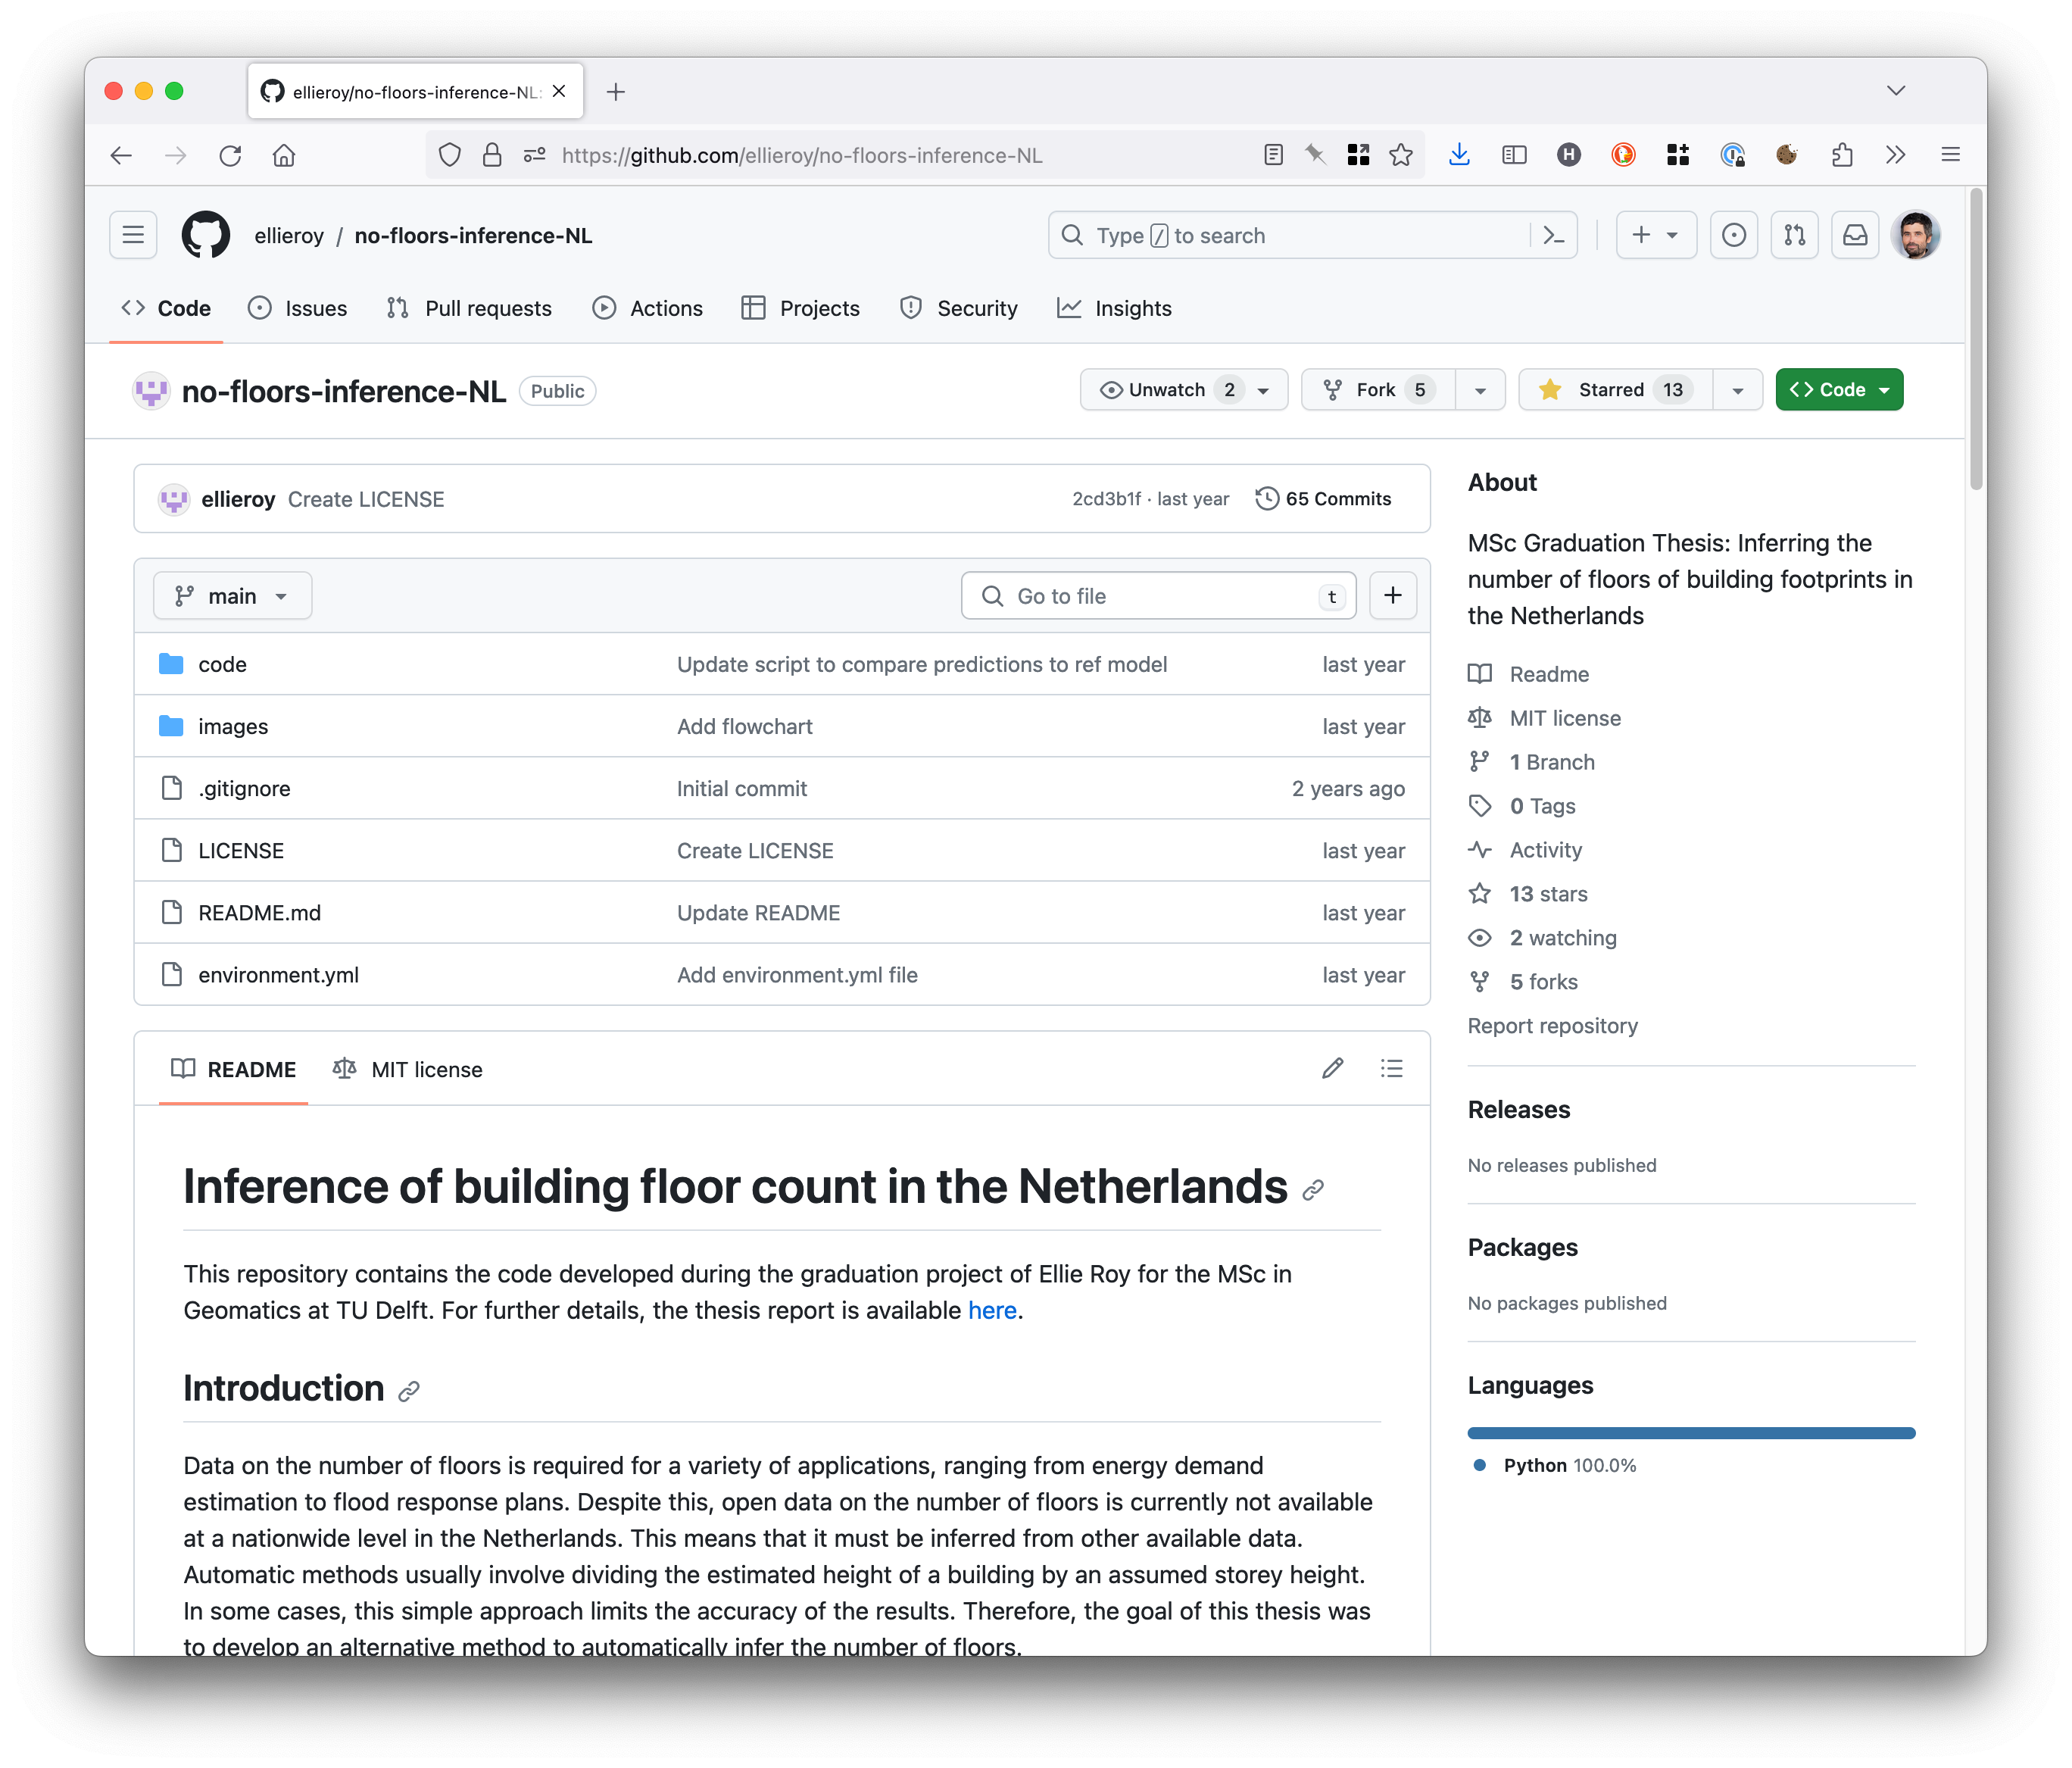Toggle reader view icon in address bar
The height and width of the screenshot is (1768, 2072).
point(1273,155)
